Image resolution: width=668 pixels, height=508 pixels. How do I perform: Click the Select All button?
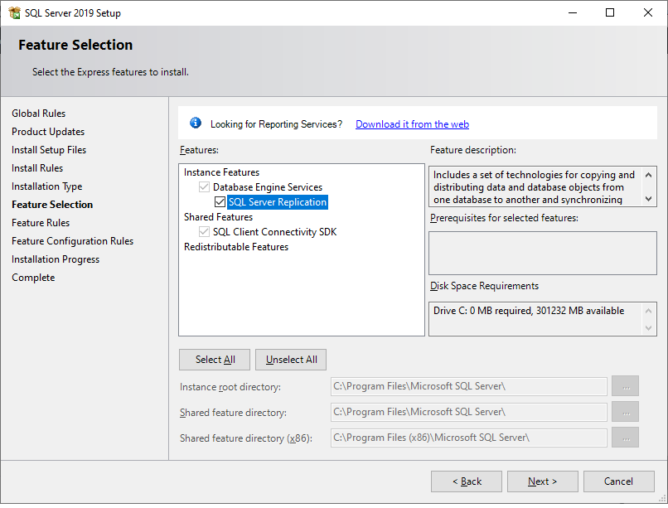click(x=215, y=360)
